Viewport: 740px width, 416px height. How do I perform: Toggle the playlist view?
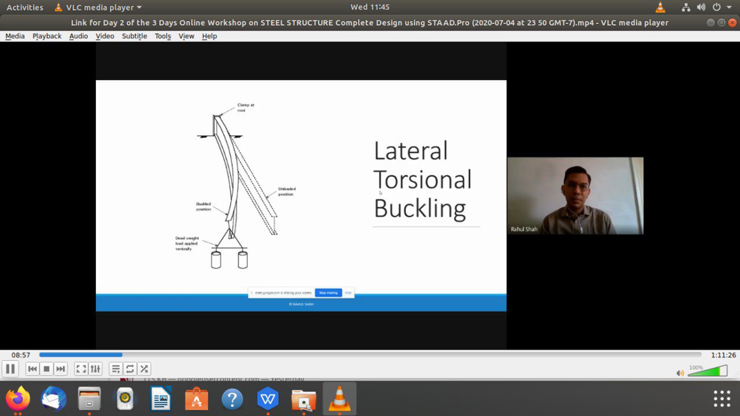116,369
